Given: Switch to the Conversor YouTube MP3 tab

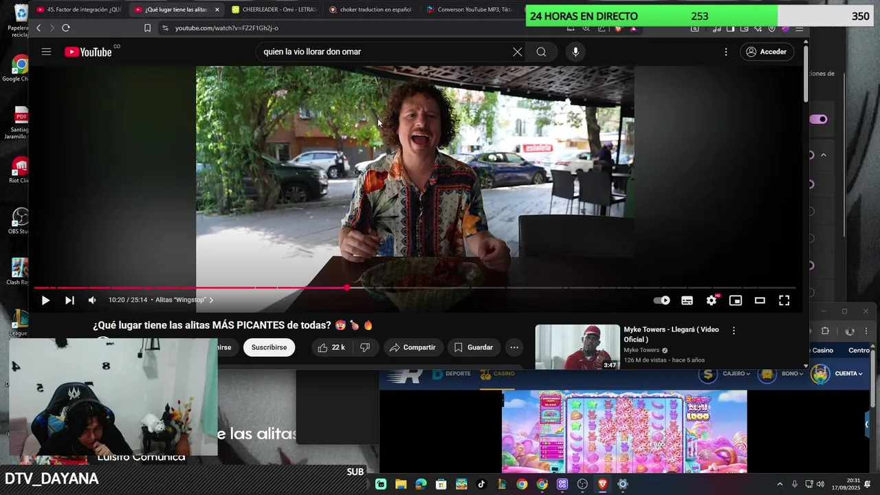Looking at the screenshot, I should [468, 10].
